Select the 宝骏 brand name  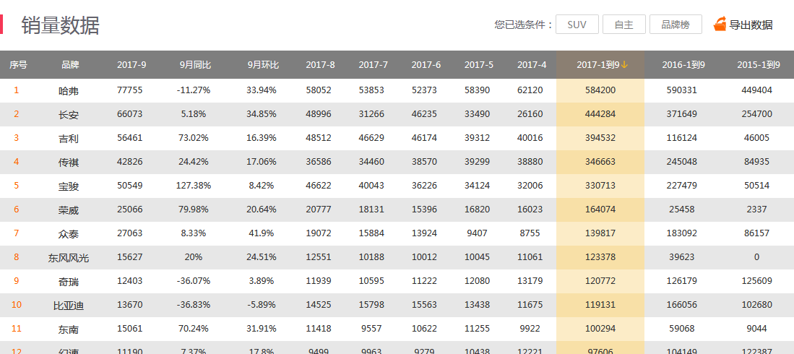(69, 186)
